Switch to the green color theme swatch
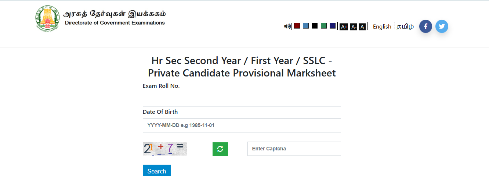489x176 pixels. (324, 26)
